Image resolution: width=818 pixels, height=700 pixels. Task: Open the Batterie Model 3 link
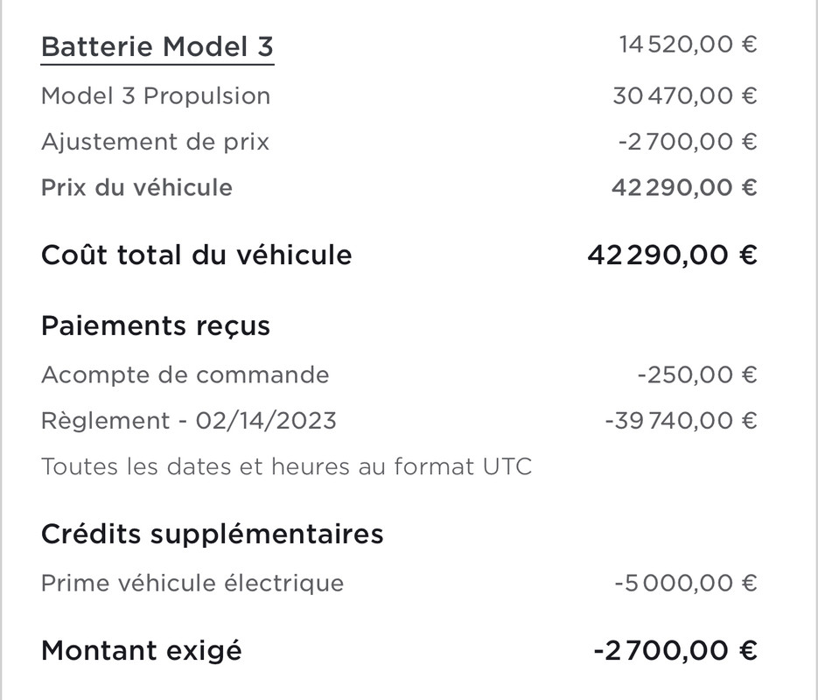157,47
